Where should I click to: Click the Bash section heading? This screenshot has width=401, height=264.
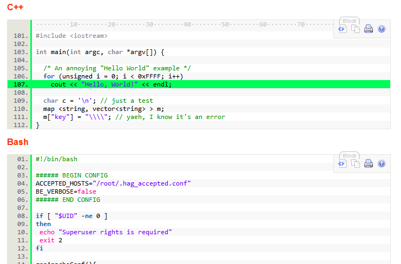[18, 142]
